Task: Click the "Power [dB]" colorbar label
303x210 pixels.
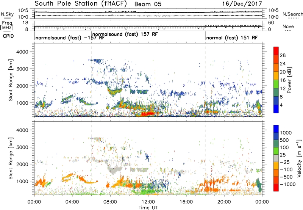Action: point(289,80)
